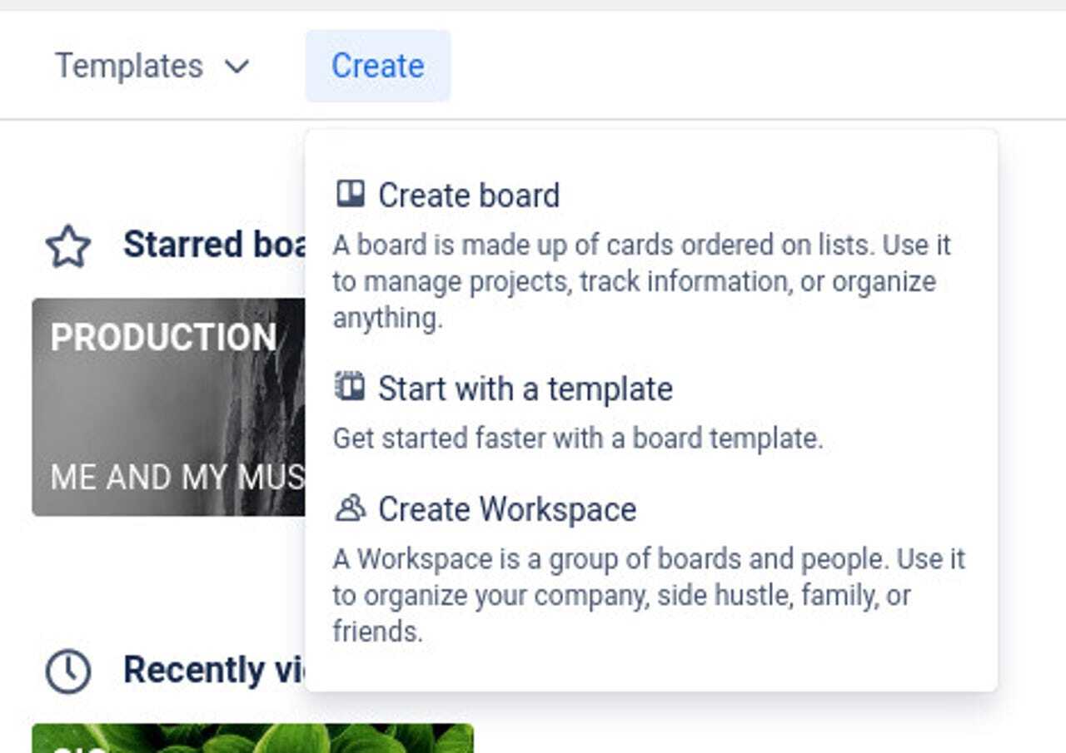Open the PRODUCTION board tile
This screenshot has height=753, width=1066.
[x=168, y=408]
